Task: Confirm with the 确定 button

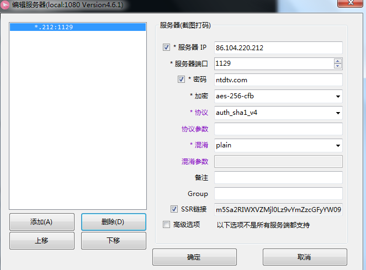Action: click(x=194, y=257)
